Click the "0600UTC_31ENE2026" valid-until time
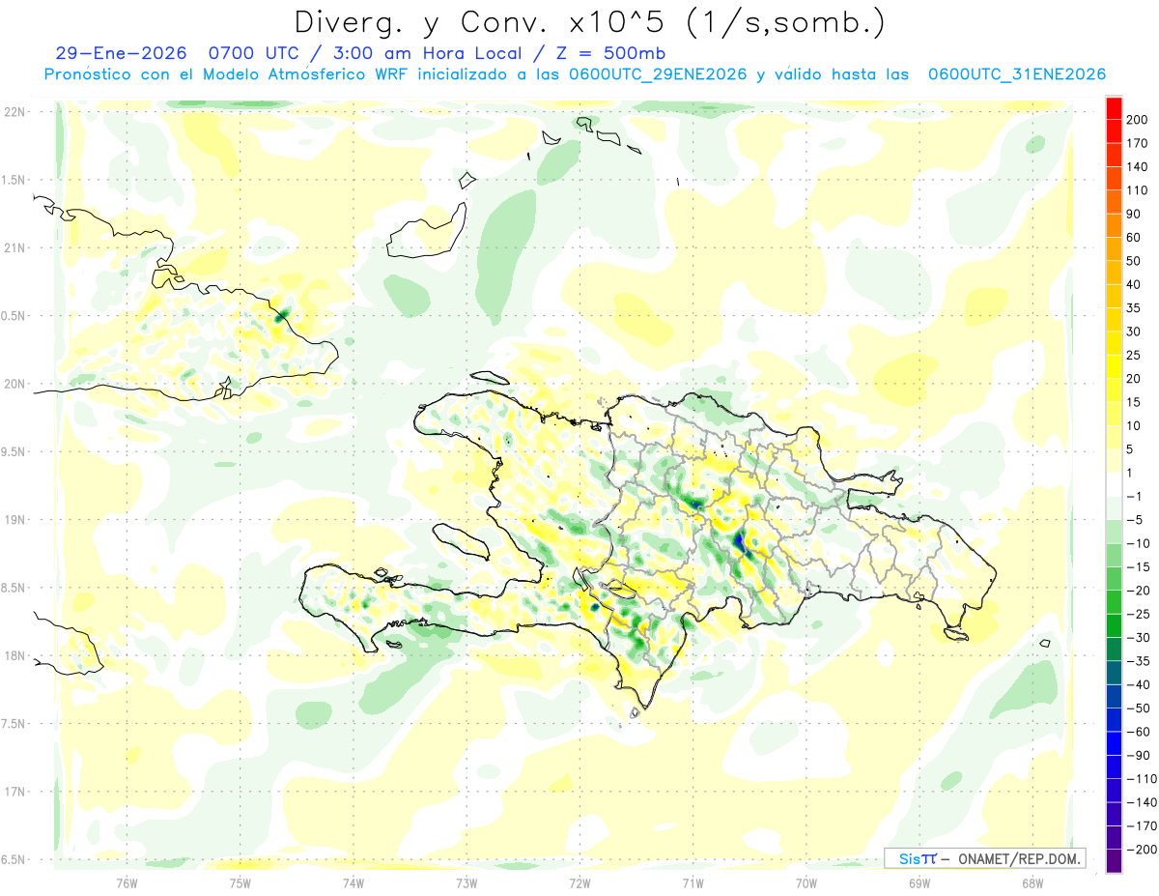The height and width of the screenshot is (896, 1159). (1016, 75)
